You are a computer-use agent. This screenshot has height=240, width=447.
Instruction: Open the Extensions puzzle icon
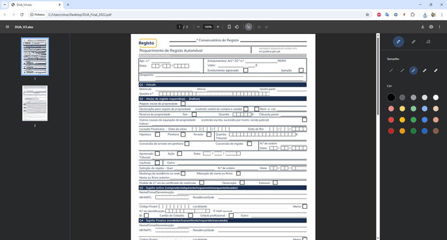[412, 14]
